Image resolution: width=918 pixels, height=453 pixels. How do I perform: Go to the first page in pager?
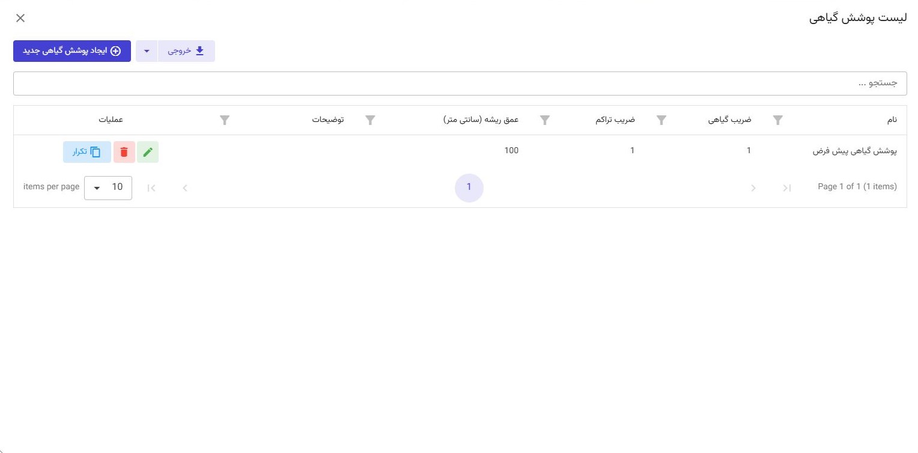coord(786,188)
